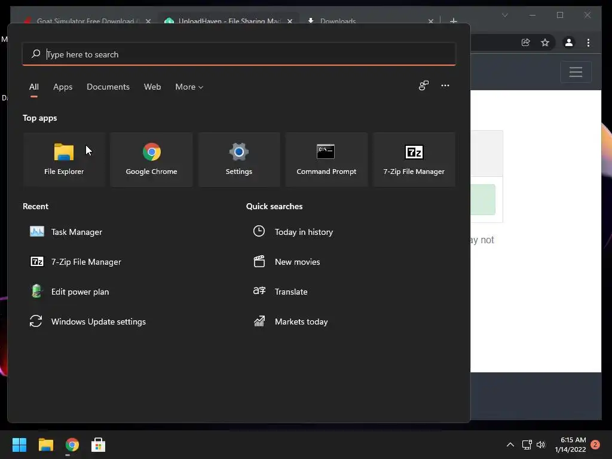This screenshot has height=459, width=612.
Task: Open Chrome tab search chevron
Action: tap(504, 15)
